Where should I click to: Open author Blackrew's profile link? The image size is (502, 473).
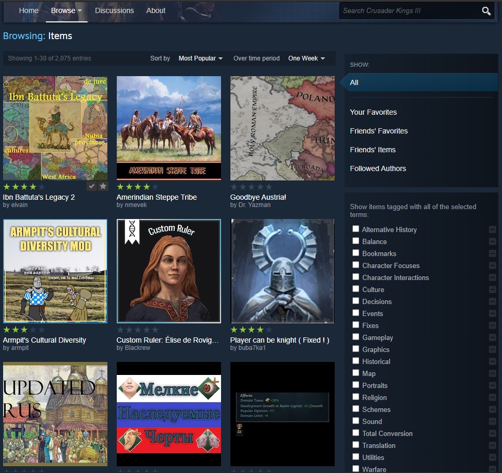(x=133, y=348)
